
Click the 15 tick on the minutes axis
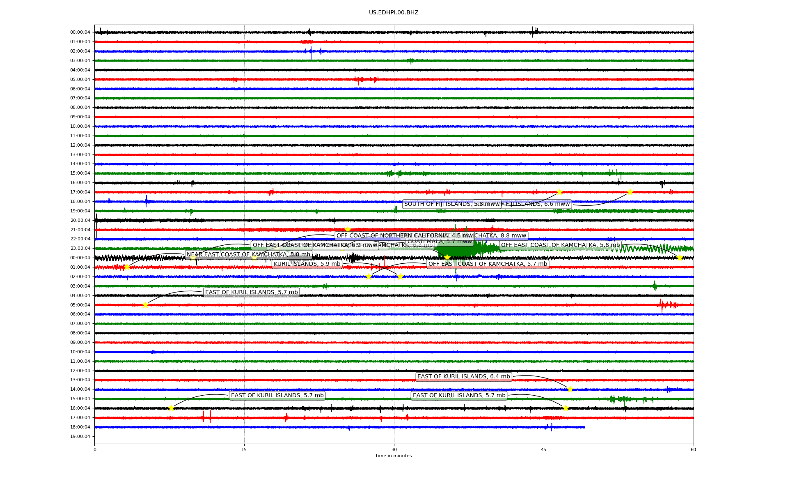[244, 449]
